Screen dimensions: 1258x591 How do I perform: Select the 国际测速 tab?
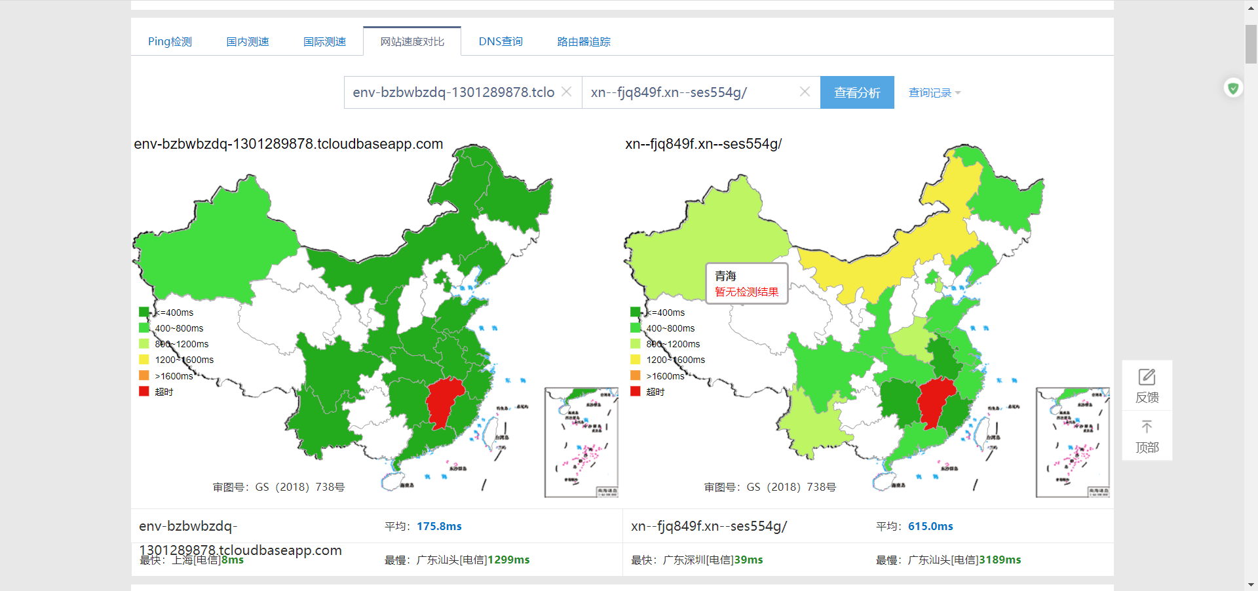tap(324, 42)
